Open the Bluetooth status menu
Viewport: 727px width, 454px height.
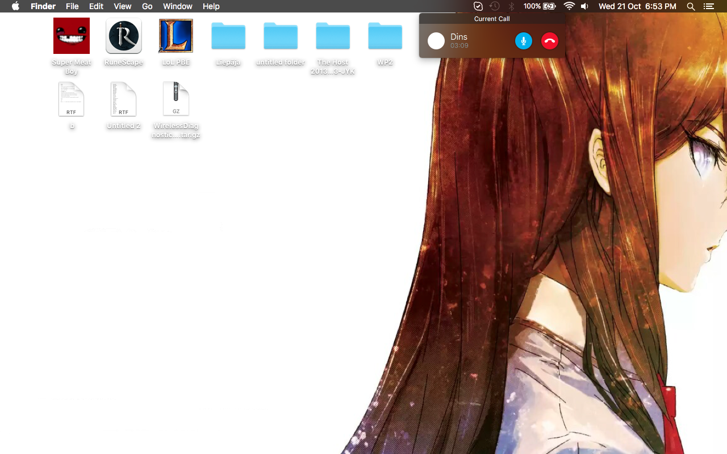(x=511, y=6)
